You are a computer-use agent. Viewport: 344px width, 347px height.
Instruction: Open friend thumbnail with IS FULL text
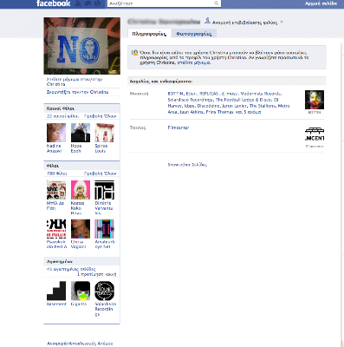pos(56,229)
